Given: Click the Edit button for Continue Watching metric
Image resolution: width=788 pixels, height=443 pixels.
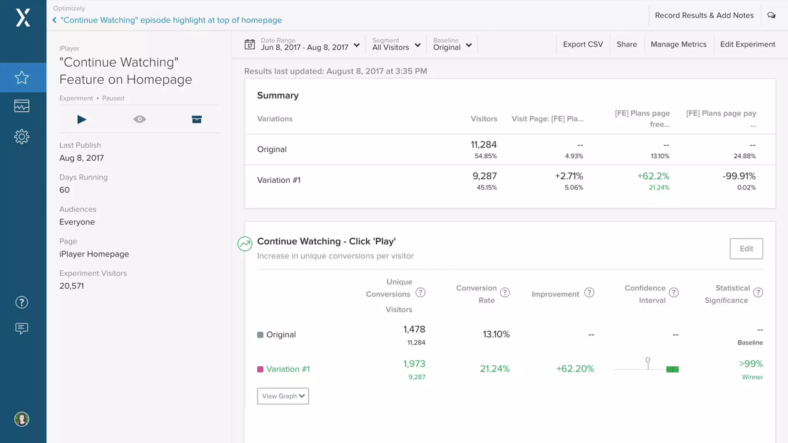Looking at the screenshot, I should pyautogui.click(x=746, y=249).
